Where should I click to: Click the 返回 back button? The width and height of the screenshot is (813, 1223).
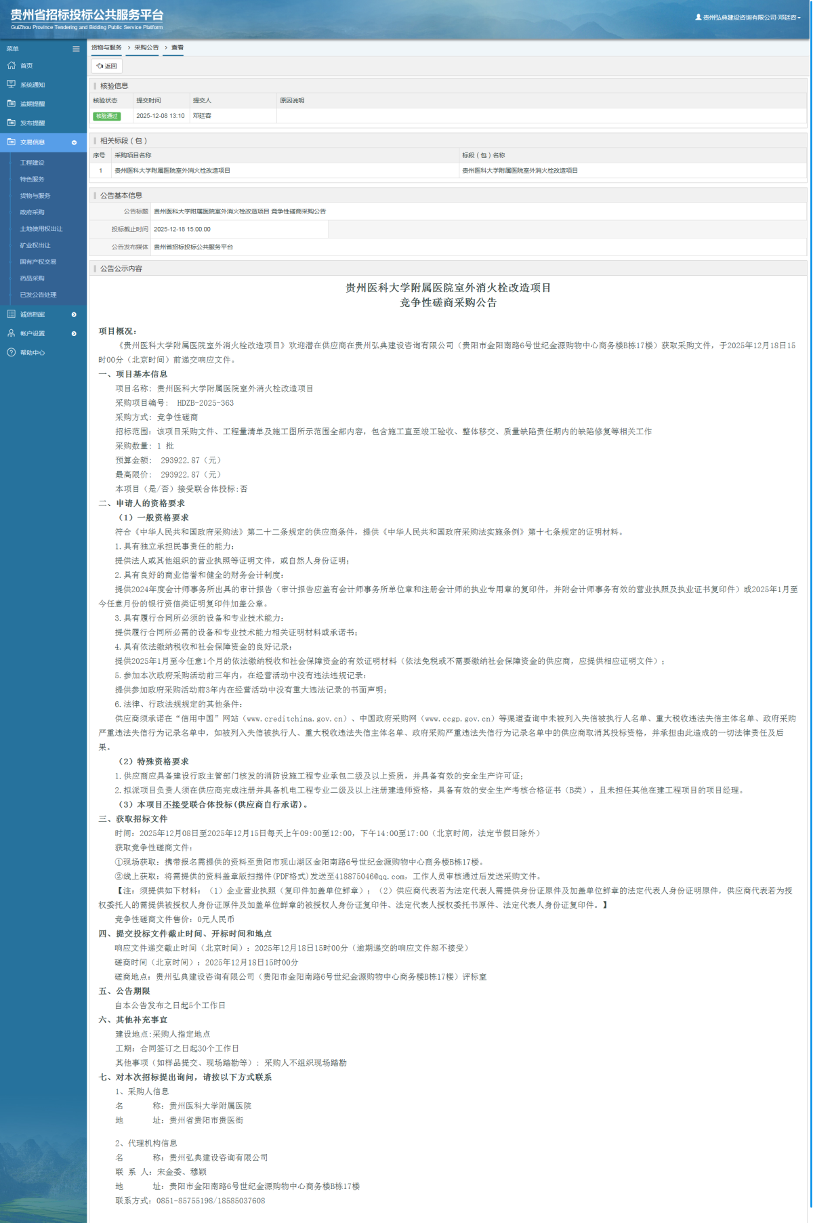(x=107, y=66)
